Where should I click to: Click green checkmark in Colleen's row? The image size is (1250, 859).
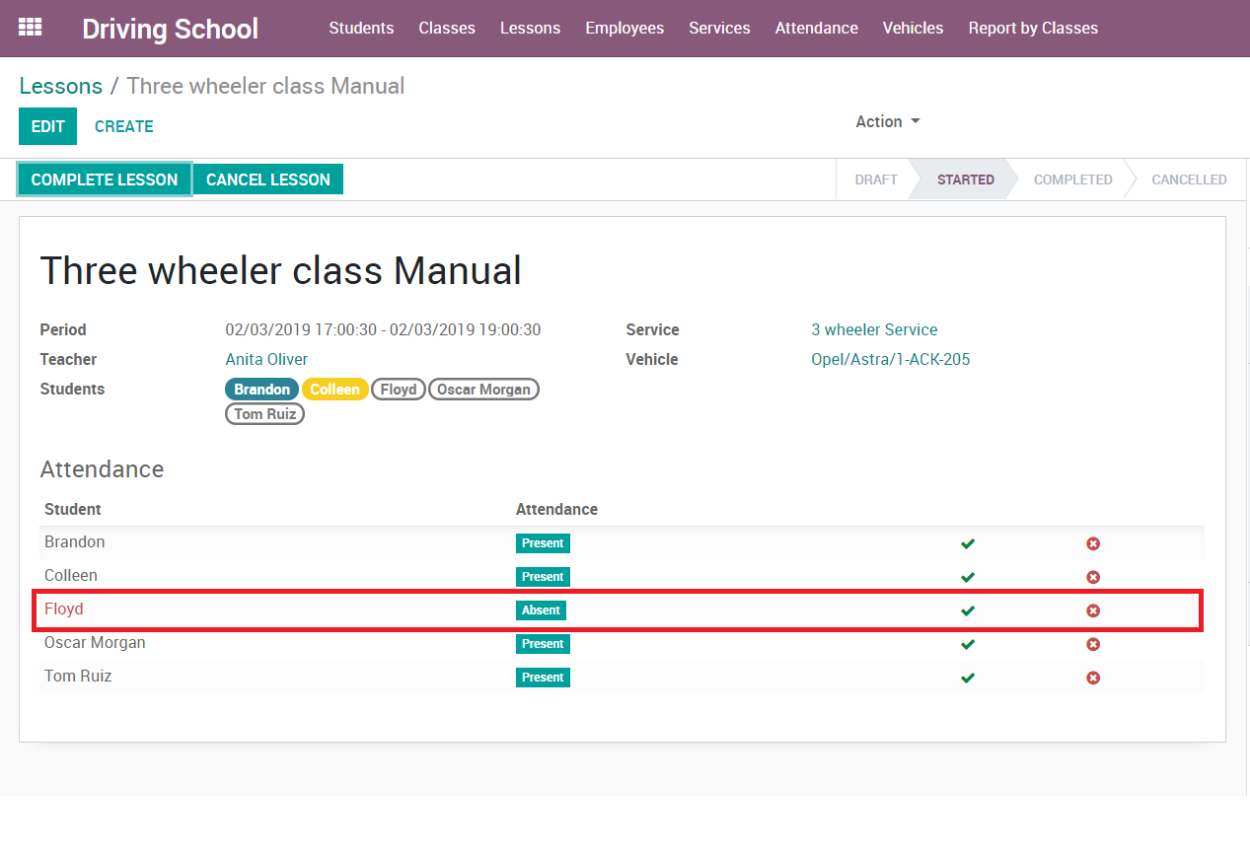click(x=968, y=577)
